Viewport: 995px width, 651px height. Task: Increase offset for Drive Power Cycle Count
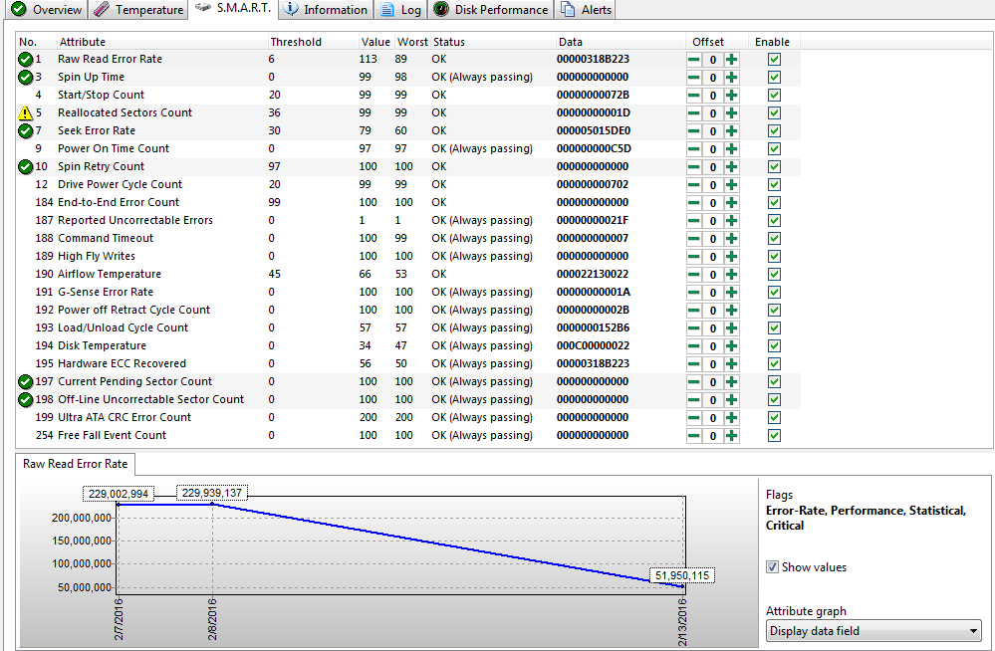tap(732, 184)
